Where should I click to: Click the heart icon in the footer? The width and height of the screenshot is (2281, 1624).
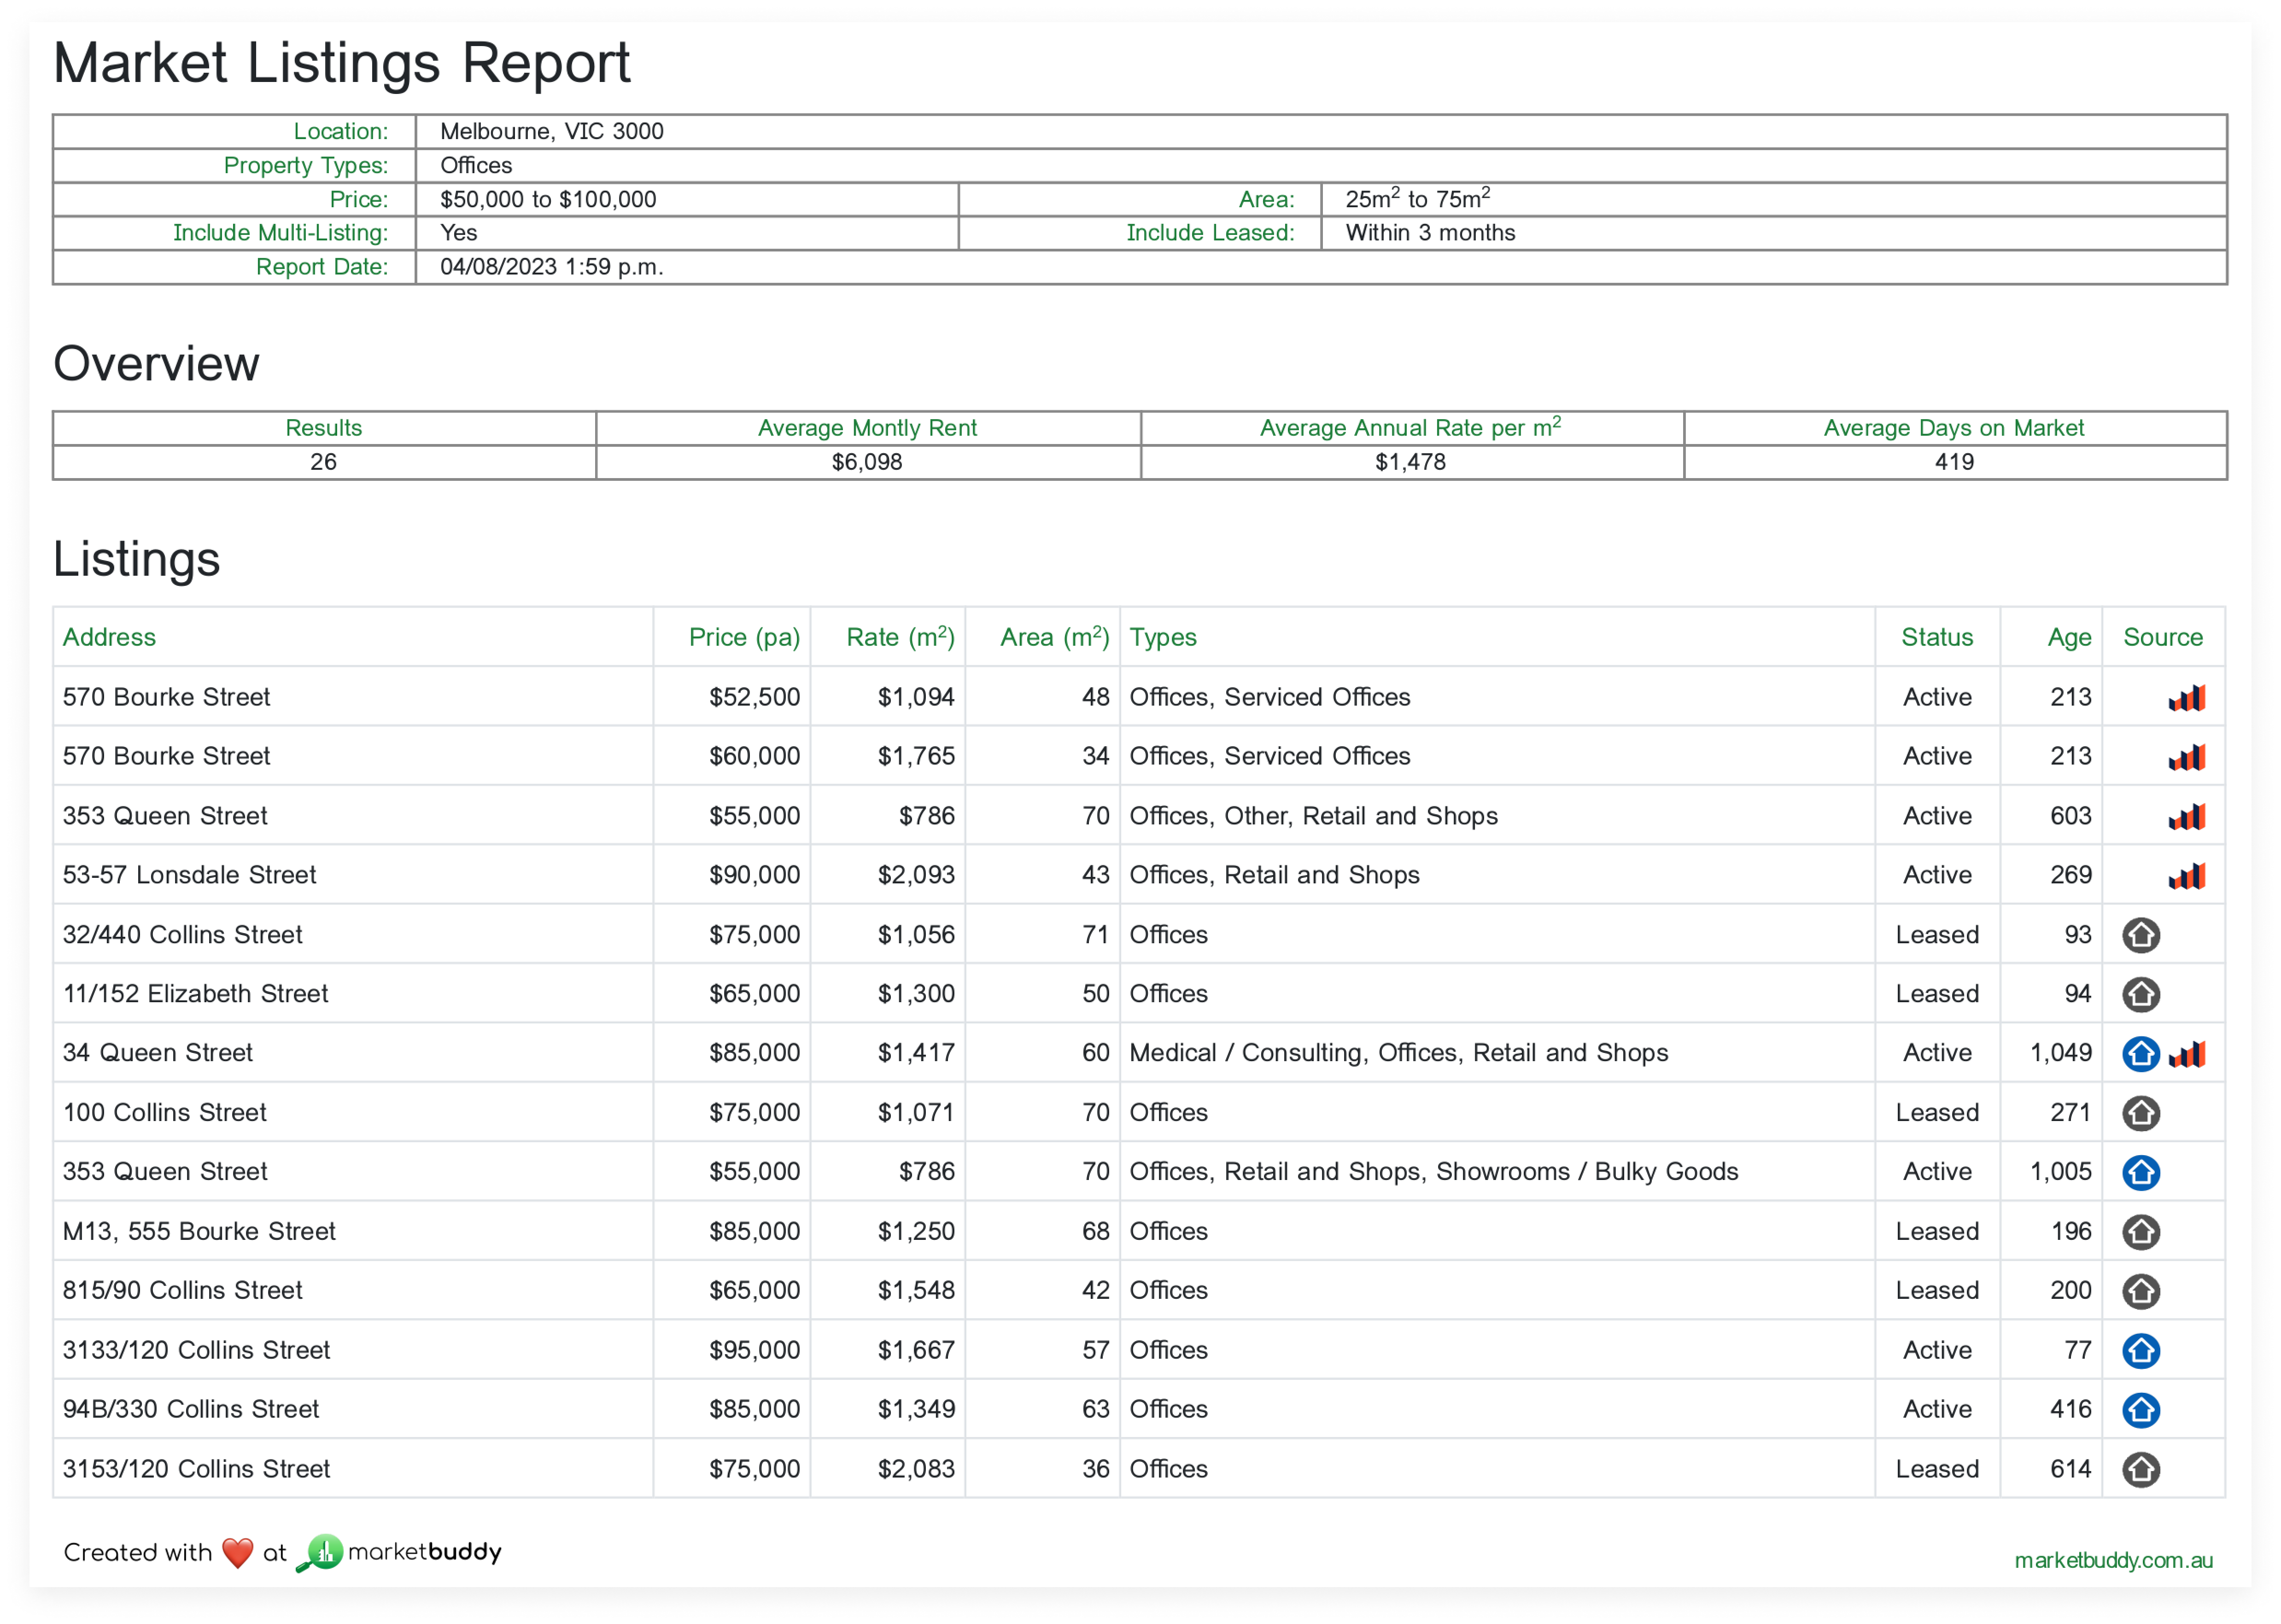point(237,1551)
